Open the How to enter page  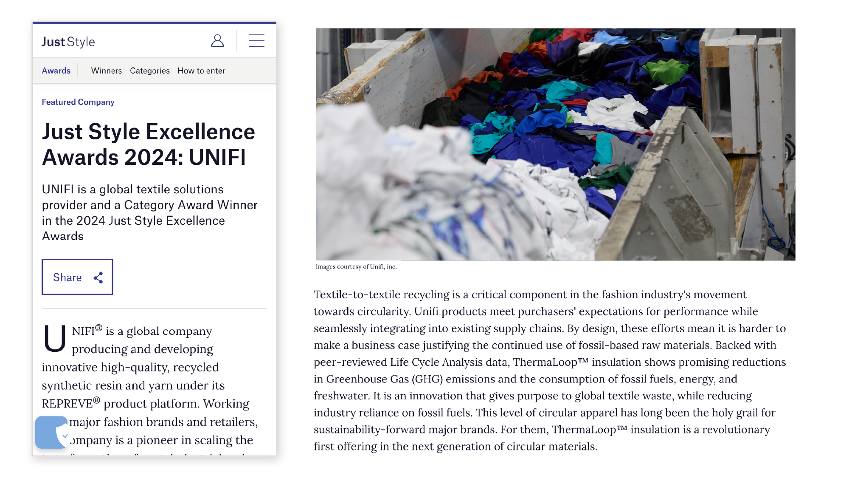(201, 71)
